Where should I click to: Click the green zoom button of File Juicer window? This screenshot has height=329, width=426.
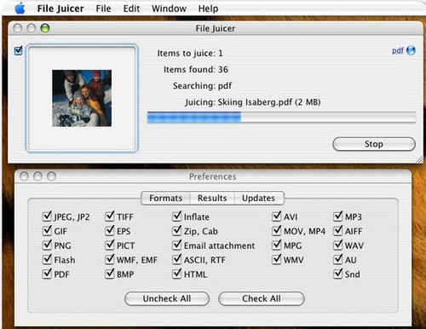click(45, 28)
